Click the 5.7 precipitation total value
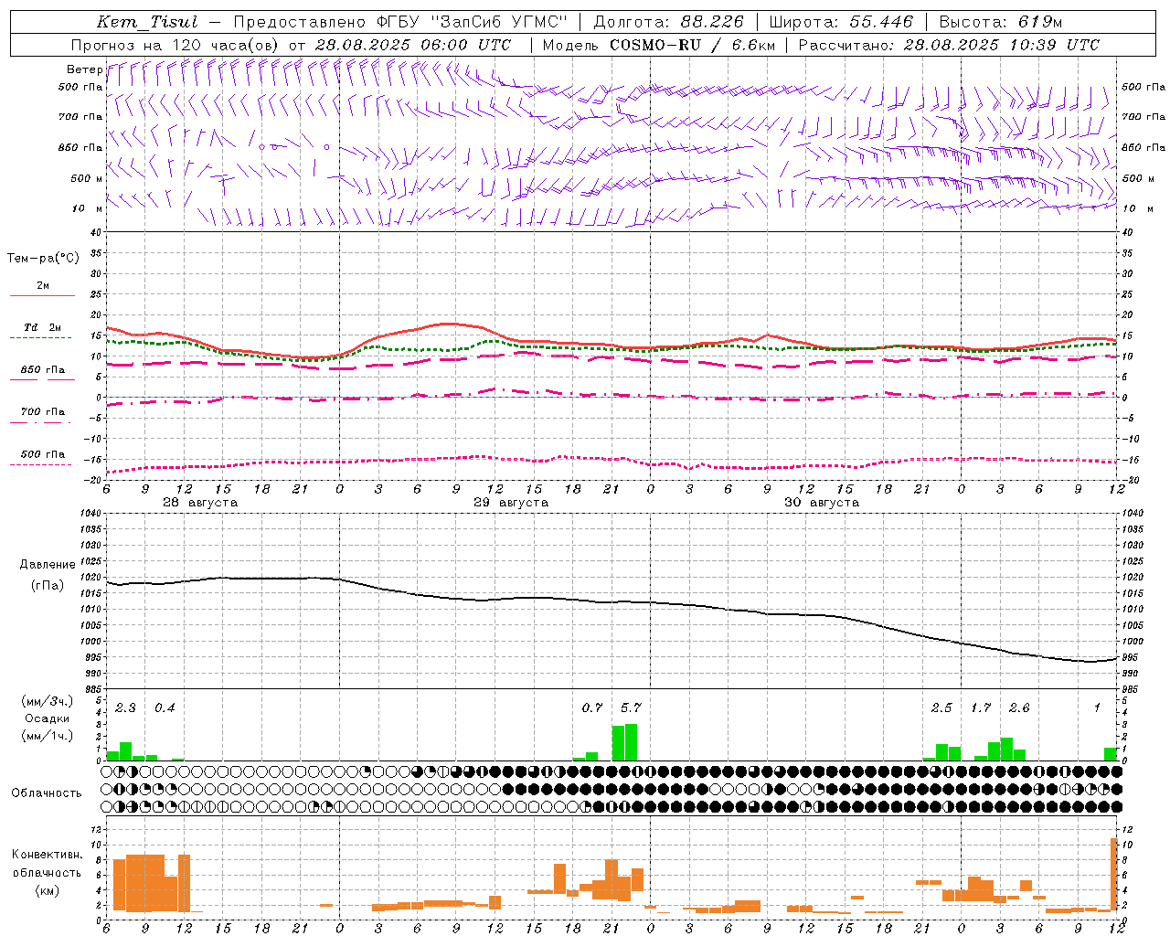Image resolution: width=1170 pixels, height=936 pixels. coord(631,707)
